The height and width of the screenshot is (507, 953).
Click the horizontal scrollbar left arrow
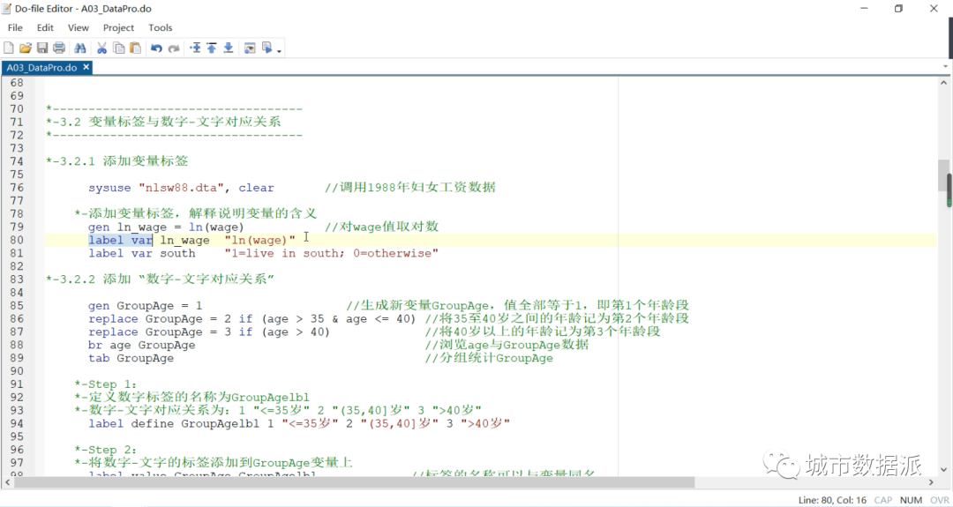click(7, 482)
